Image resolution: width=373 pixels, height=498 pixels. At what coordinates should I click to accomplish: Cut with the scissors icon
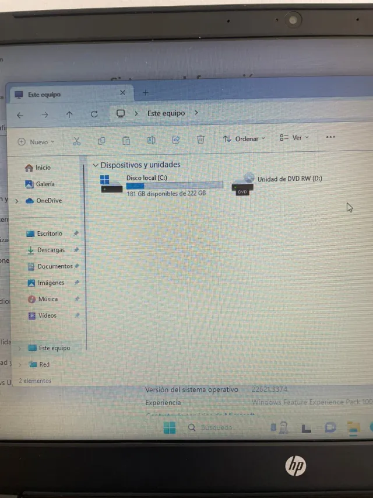77,141
